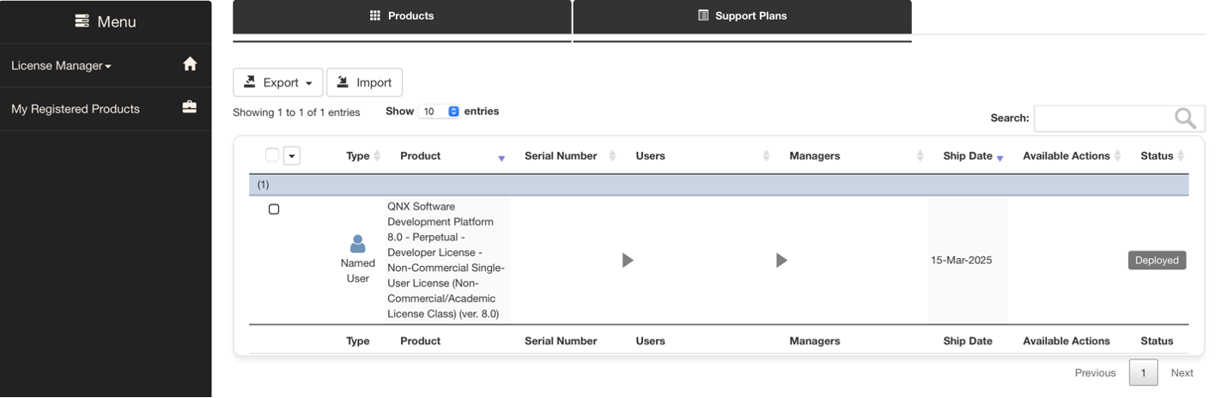Click the footer Users column label
This screenshot has width=1227, height=398.
(650, 341)
